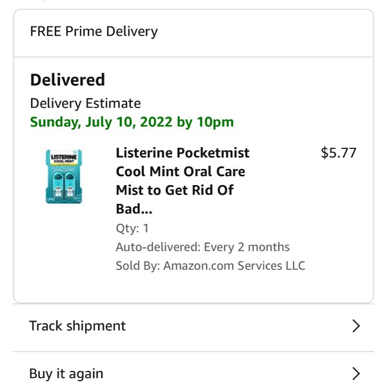Click the Mist to Get Rid Of title line
The height and width of the screenshot is (387, 387).
(175, 190)
